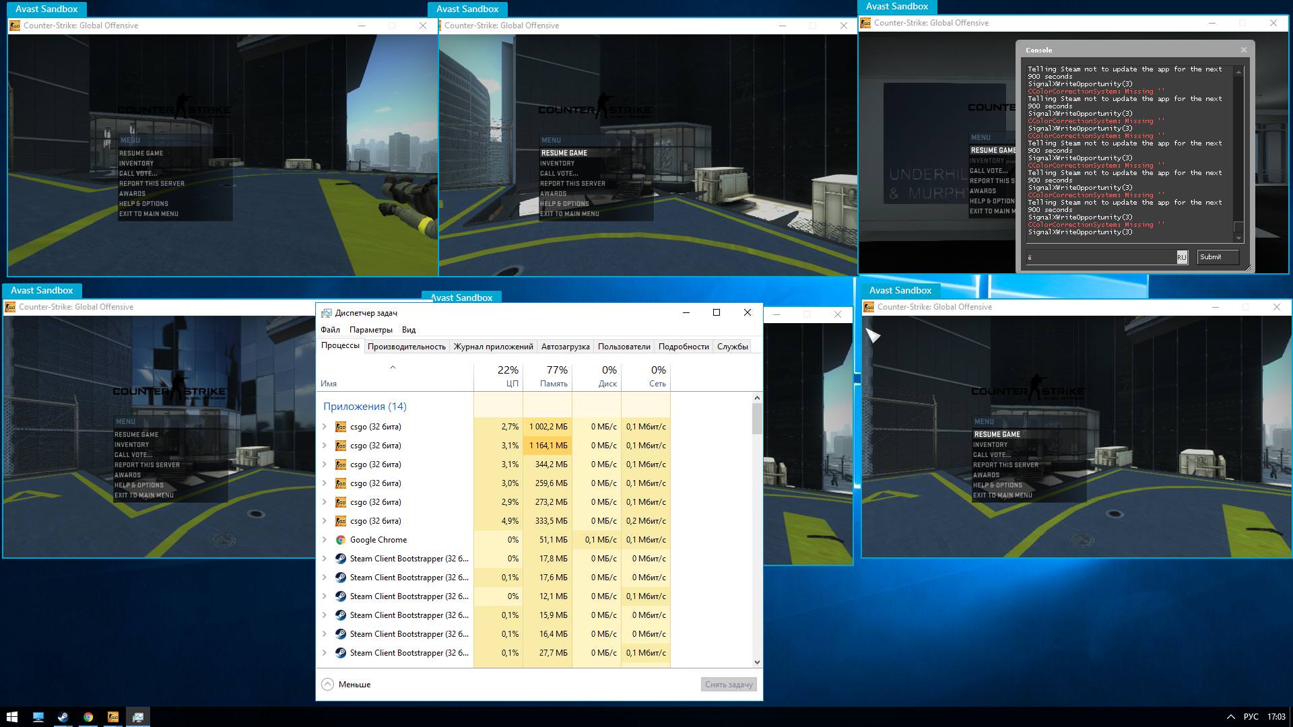This screenshot has width=1293, height=727.
Task: Open the Параметры menu
Action: click(x=370, y=330)
